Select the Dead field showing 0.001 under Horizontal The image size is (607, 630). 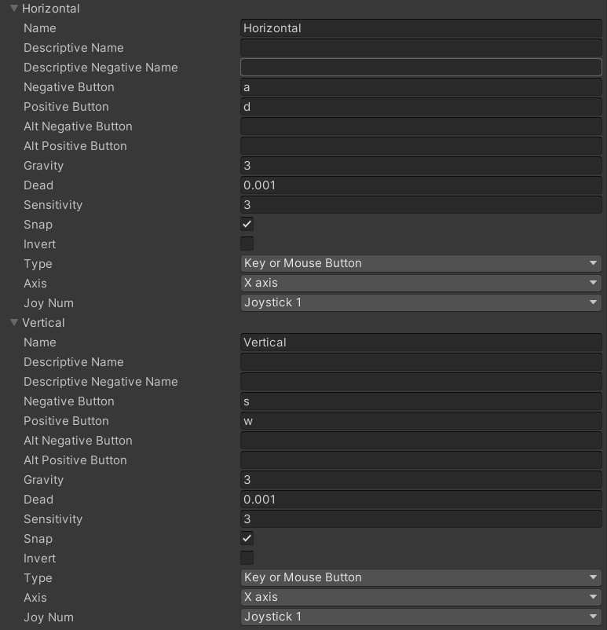(421, 185)
